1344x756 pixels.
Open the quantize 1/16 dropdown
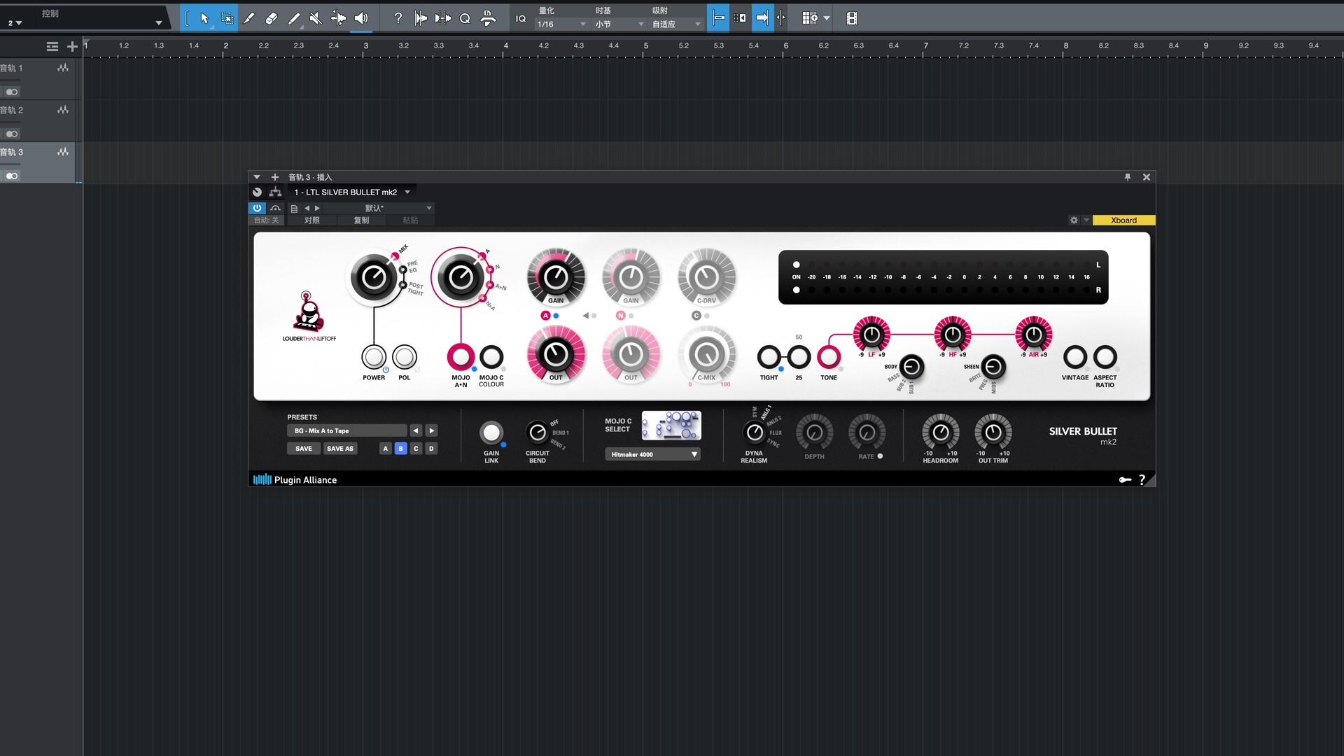[562, 24]
